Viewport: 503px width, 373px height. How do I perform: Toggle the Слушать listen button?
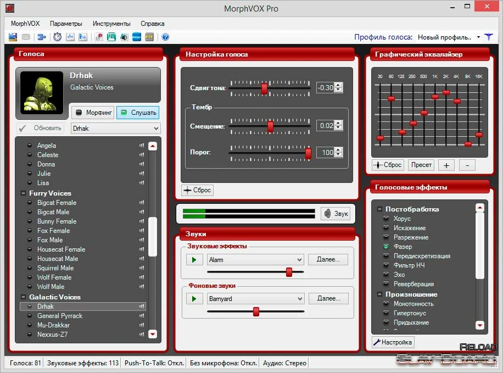[138, 113]
